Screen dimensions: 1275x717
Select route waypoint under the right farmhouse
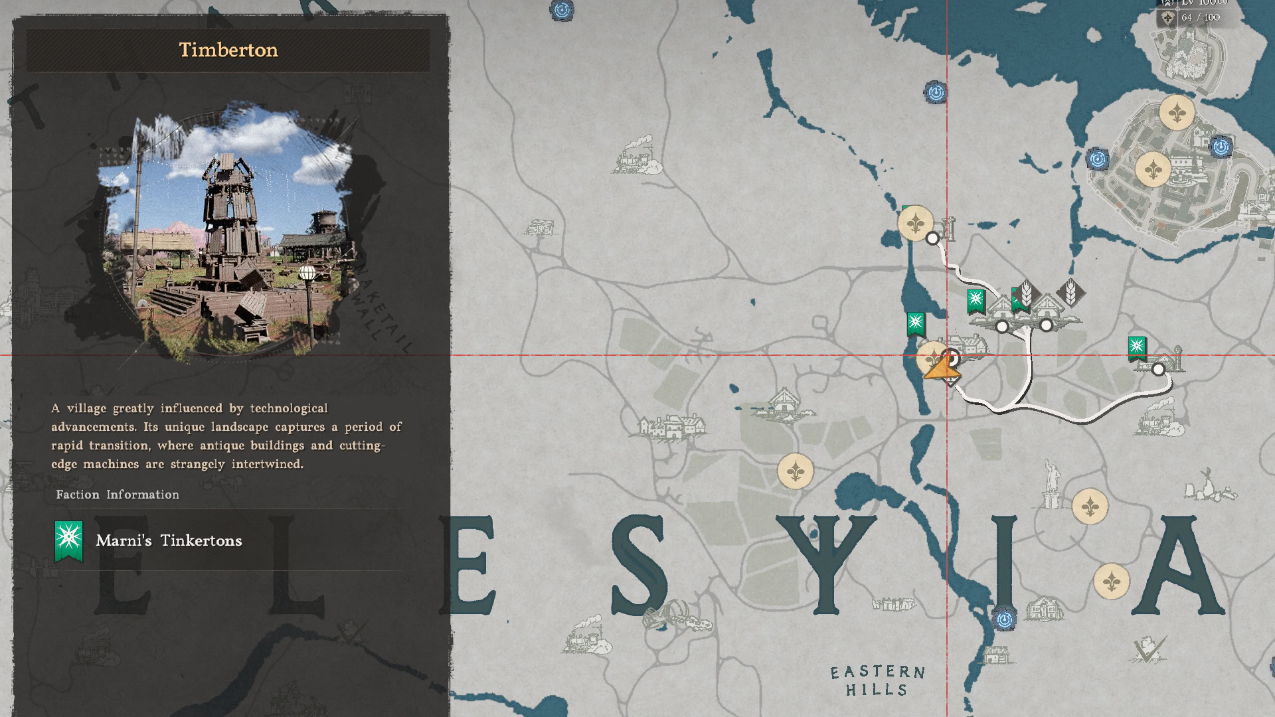coord(1046,325)
